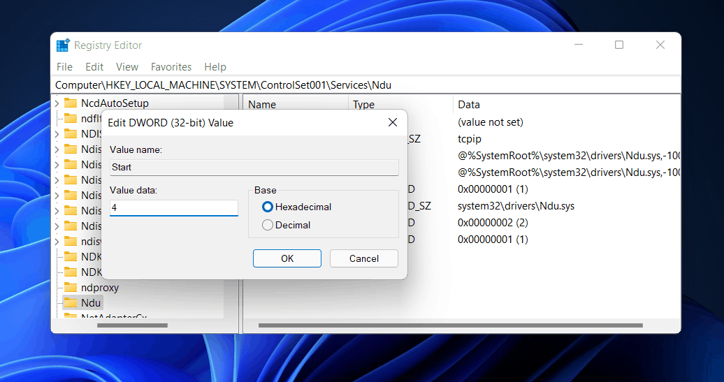This screenshot has width=724, height=382.
Task: Click the Ndu folder icon in tree
Action: point(71,303)
